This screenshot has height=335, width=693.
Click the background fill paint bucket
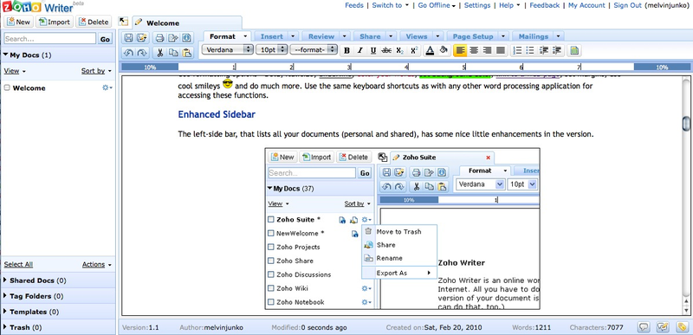(x=444, y=50)
